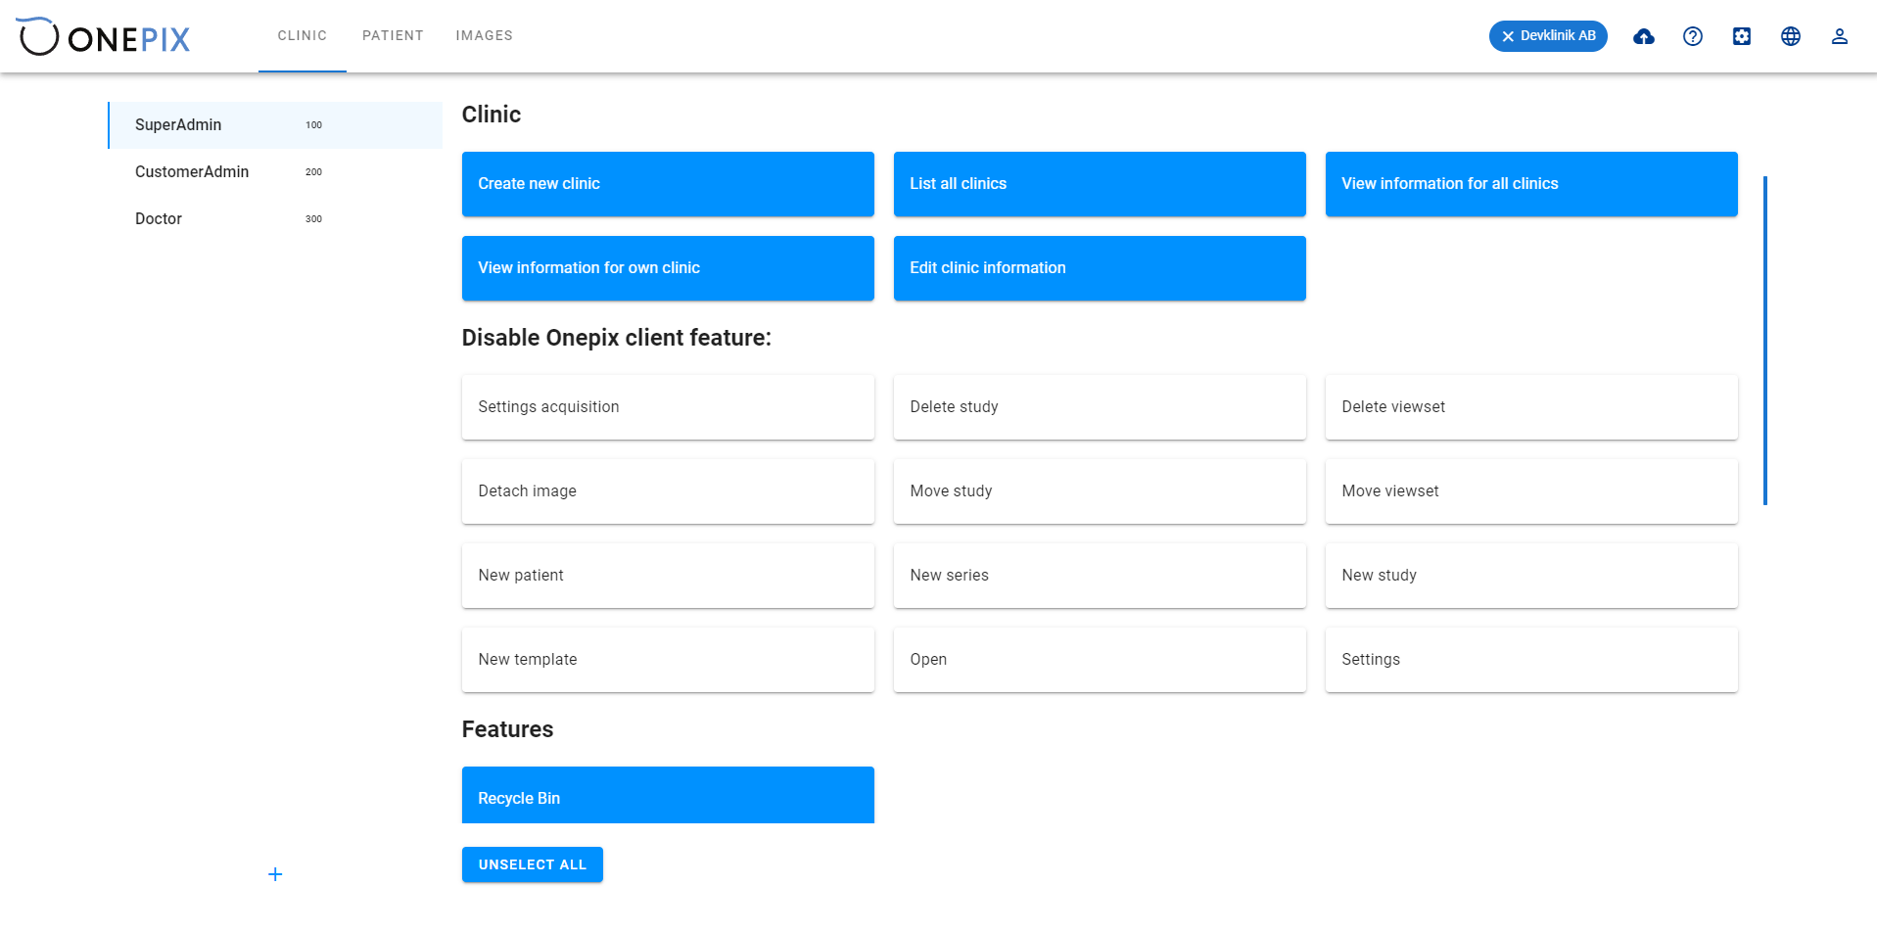Toggle the Move viewset tile
This screenshot has width=1877, height=932.
click(x=1531, y=491)
